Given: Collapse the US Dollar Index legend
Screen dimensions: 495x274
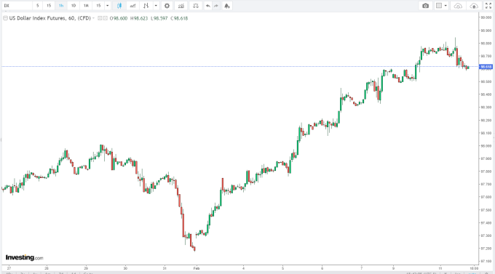Looking at the screenshot, I should pyautogui.click(x=5, y=18).
